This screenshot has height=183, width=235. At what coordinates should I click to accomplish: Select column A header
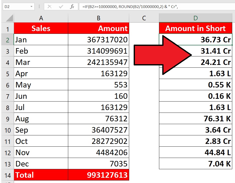coord(41,18)
